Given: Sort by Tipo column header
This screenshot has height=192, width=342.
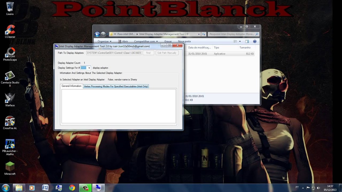Looking at the screenshot, I should point(225,47).
